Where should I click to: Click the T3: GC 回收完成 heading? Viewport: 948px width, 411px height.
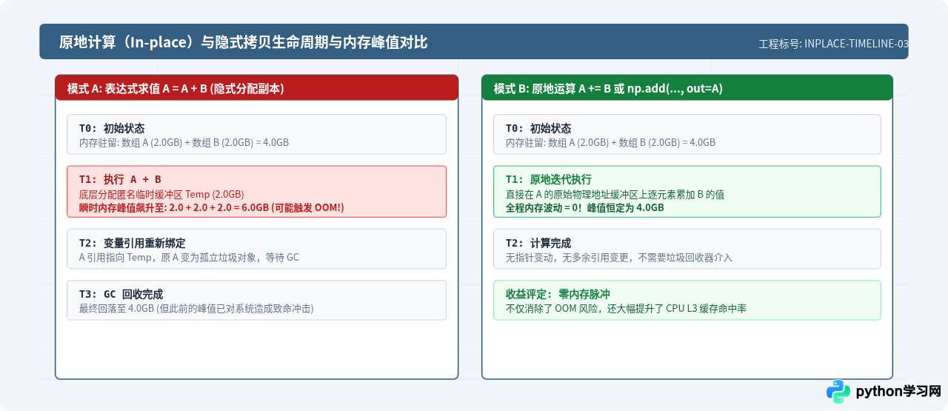pos(121,294)
